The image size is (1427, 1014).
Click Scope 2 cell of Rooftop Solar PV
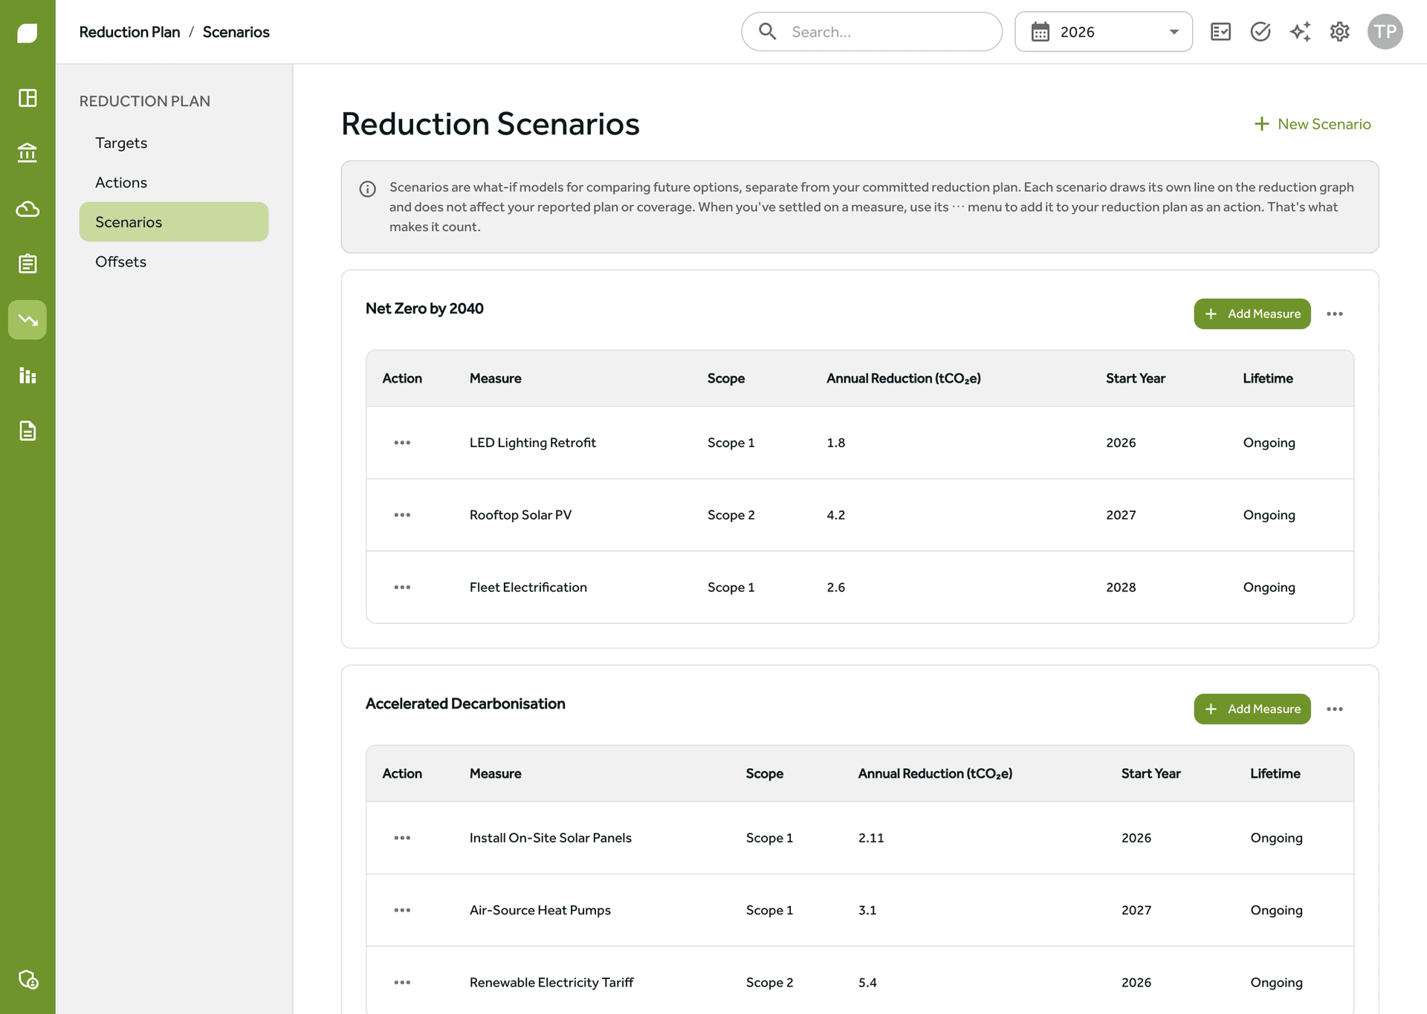731,515
